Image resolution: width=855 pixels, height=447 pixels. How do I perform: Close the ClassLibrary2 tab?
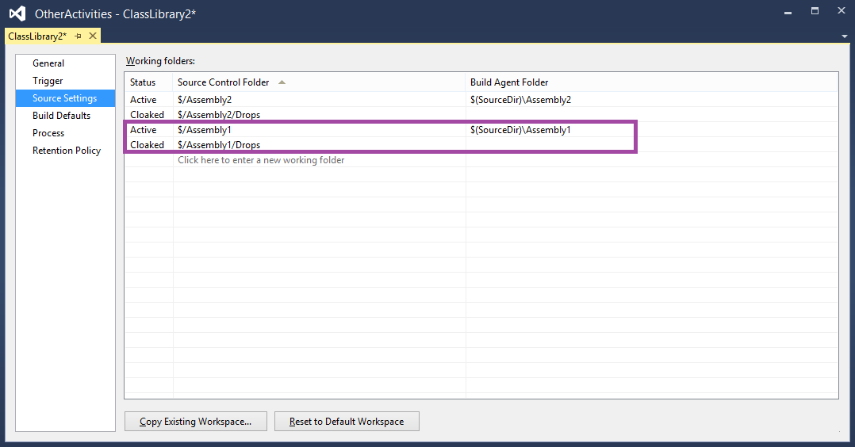coord(92,36)
